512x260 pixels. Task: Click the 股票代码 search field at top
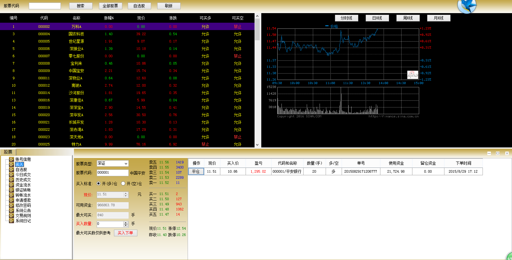pos(45,6)
